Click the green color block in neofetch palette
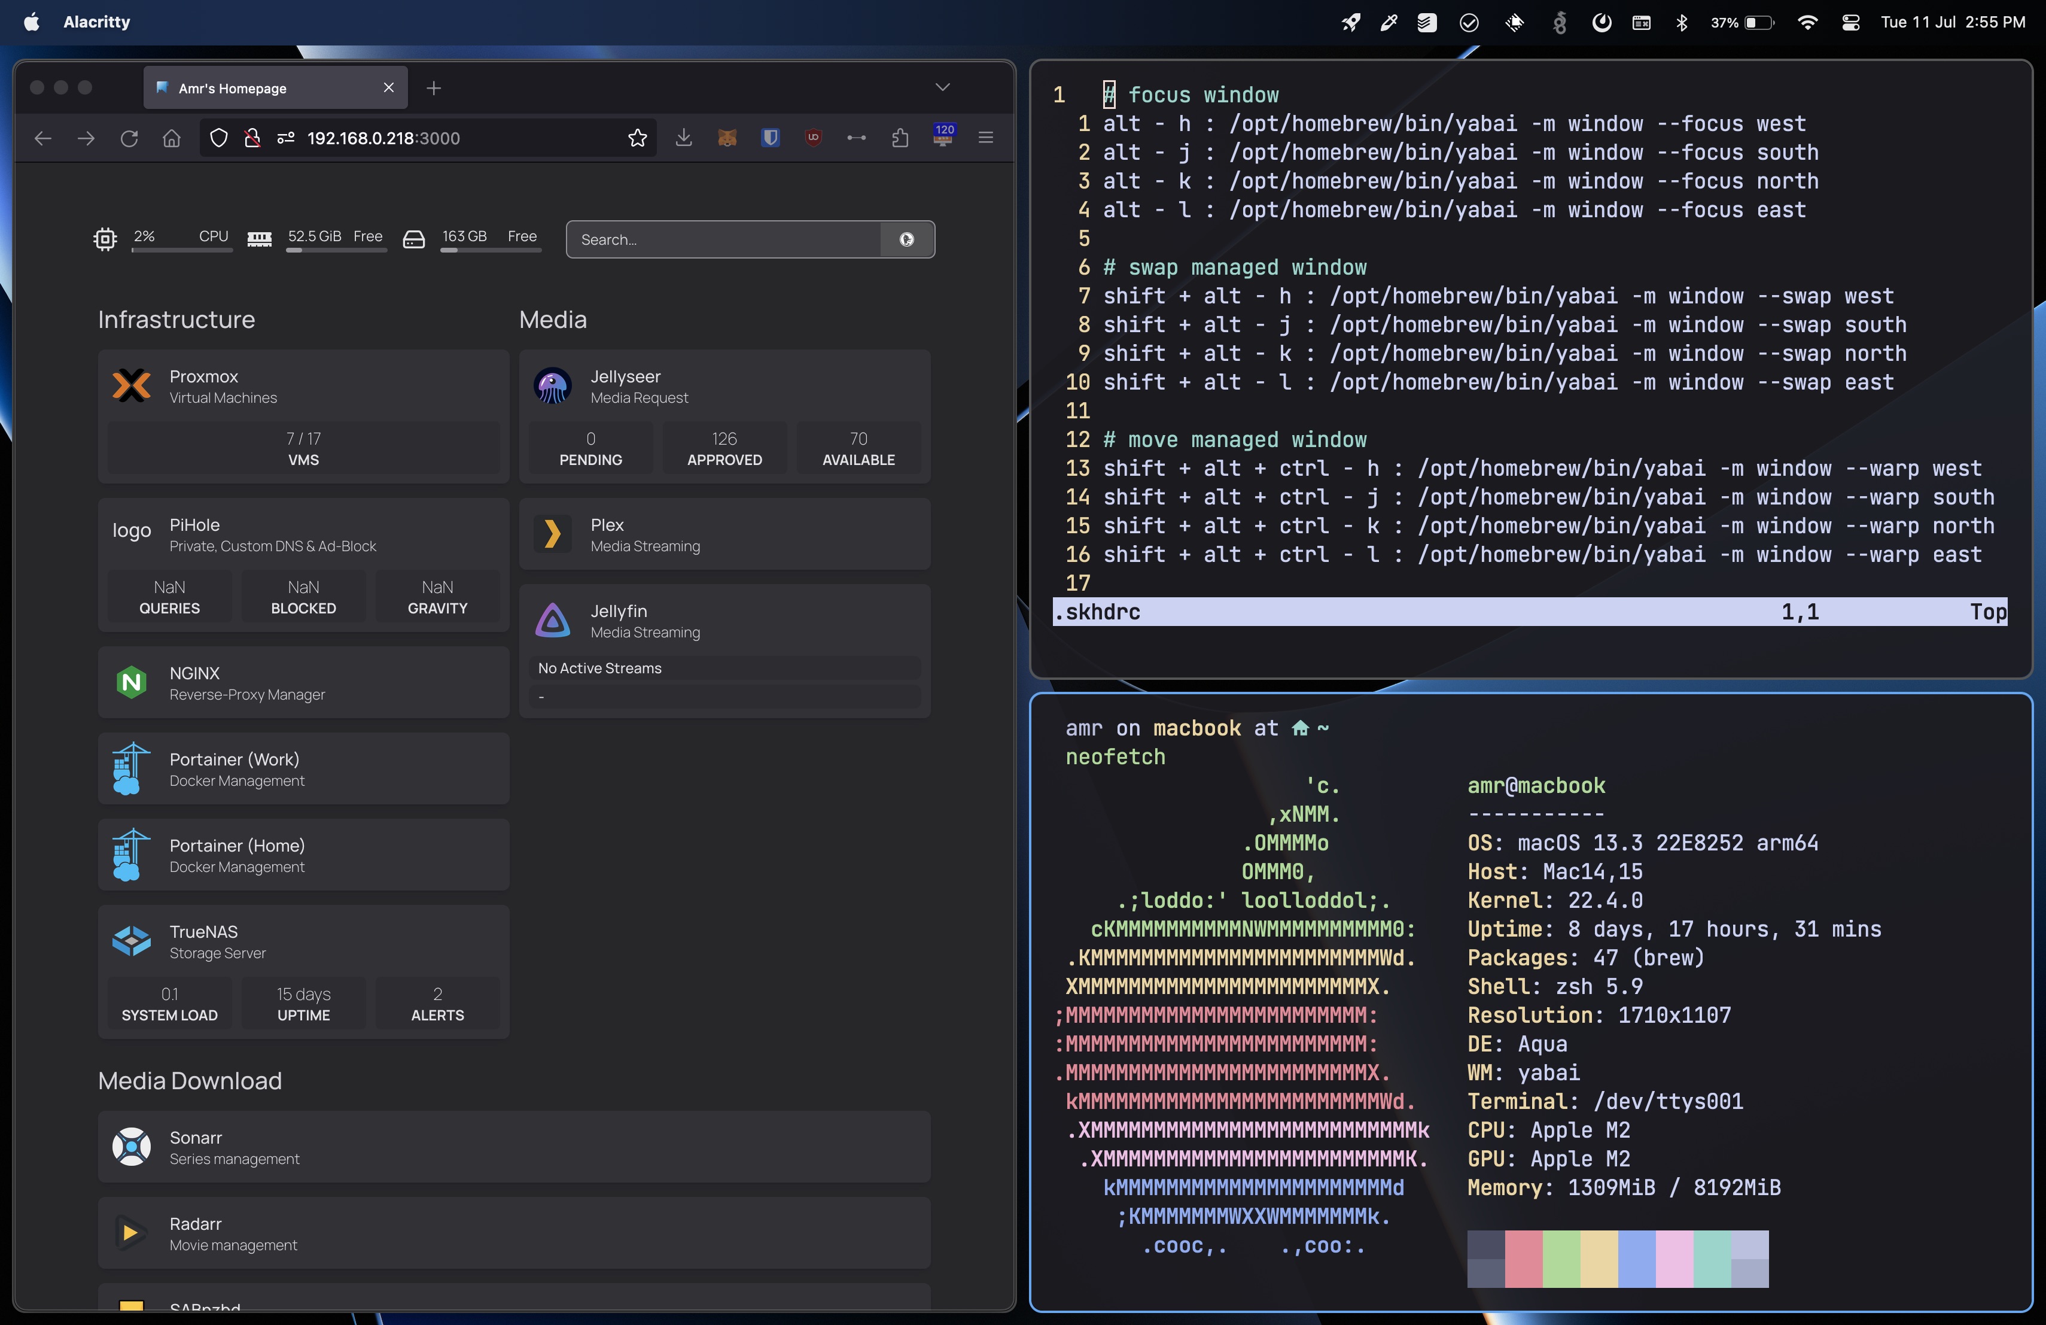This screenshot has width=2046, height=1325. click(x=1561, y=1259)
